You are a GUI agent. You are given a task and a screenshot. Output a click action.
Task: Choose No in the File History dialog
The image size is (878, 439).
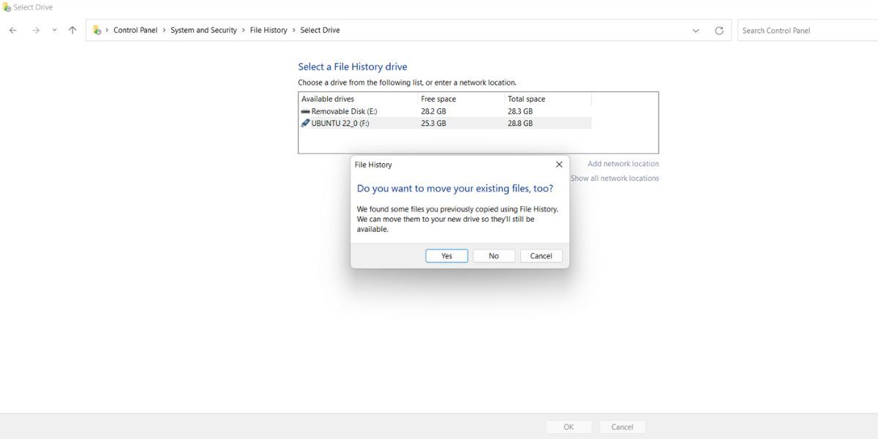(494, 256)
